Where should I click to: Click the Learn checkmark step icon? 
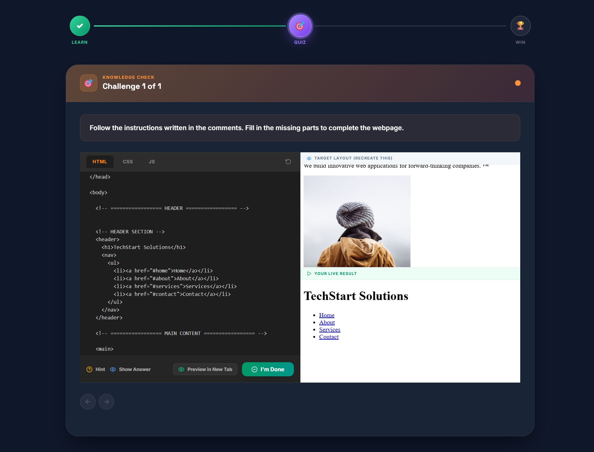[80, 26]
